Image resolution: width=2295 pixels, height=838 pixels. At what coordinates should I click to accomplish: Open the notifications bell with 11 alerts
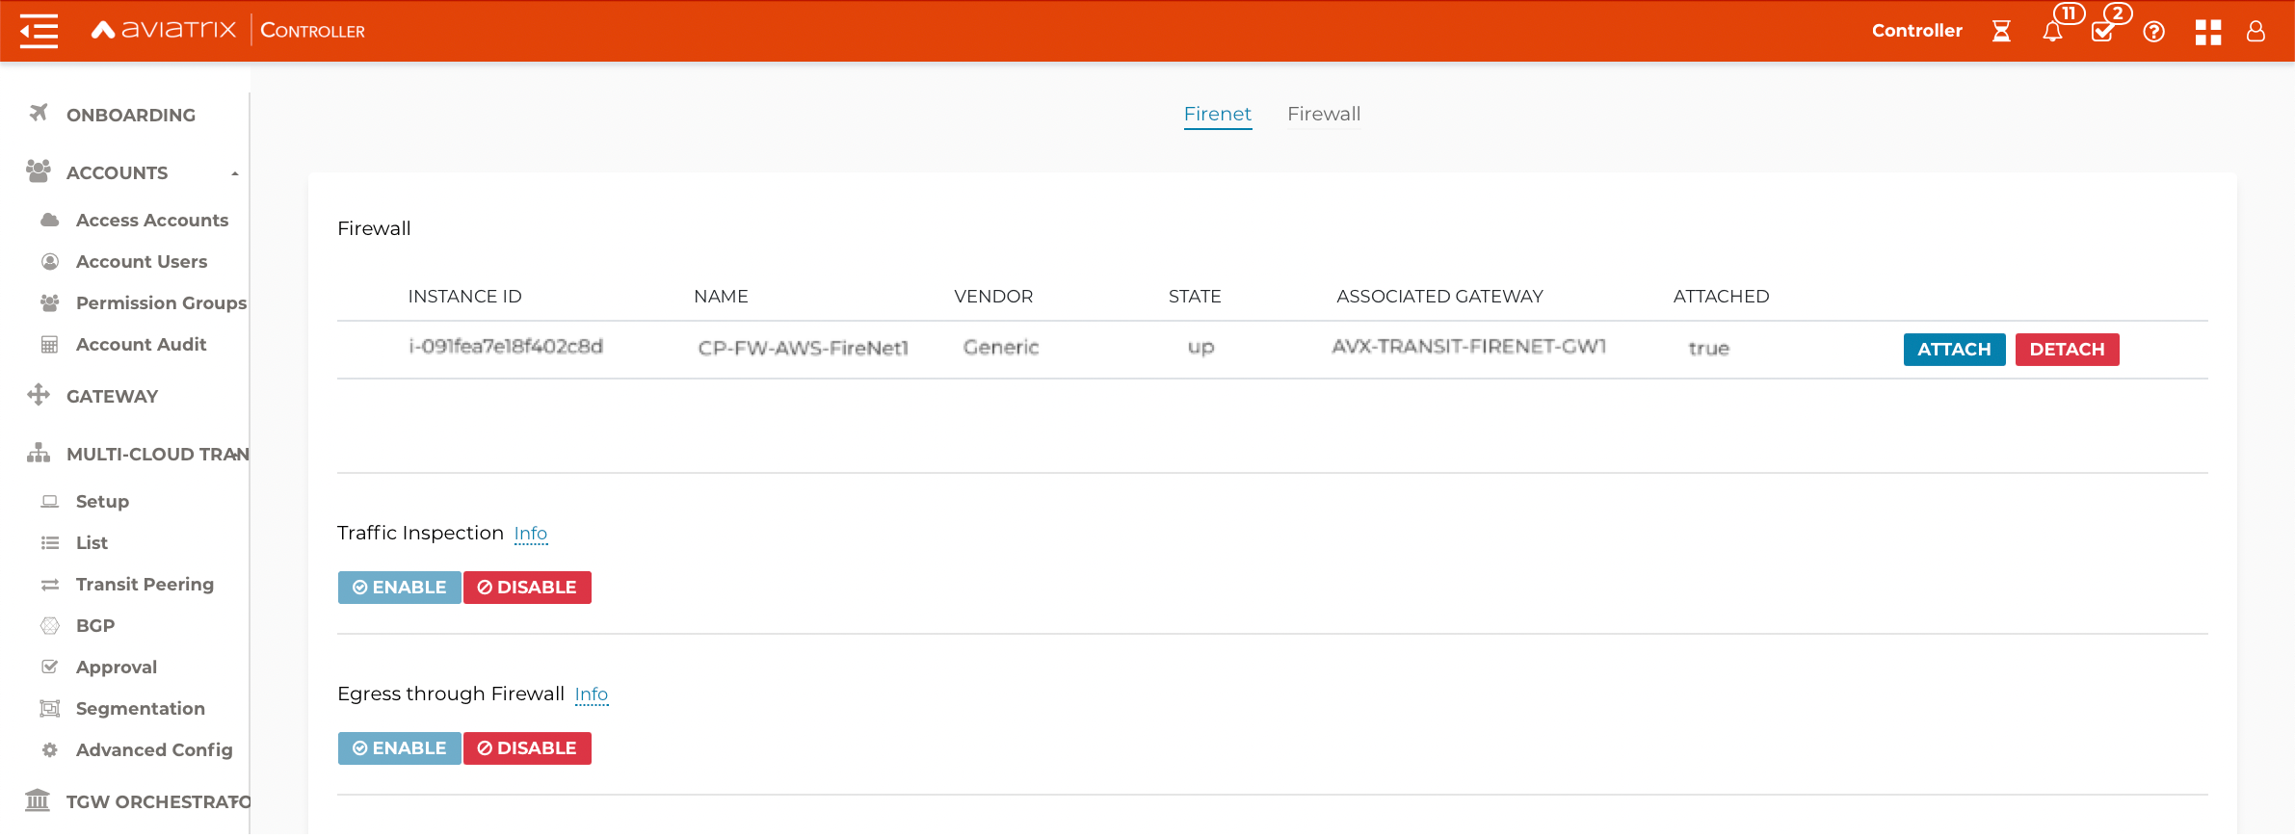pos(2053,32)
